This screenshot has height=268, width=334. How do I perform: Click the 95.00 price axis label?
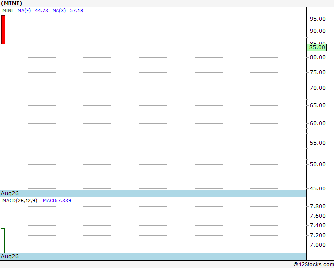(x=318, y=19)
